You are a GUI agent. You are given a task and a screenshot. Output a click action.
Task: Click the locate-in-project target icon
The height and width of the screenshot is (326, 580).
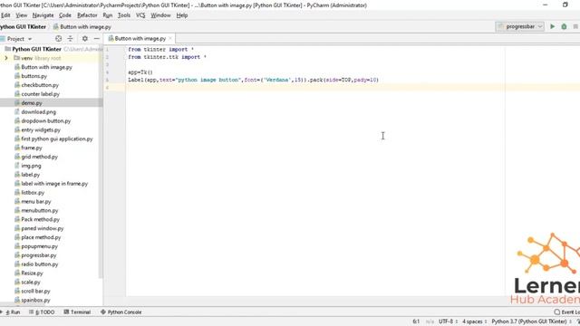[58, 38]
